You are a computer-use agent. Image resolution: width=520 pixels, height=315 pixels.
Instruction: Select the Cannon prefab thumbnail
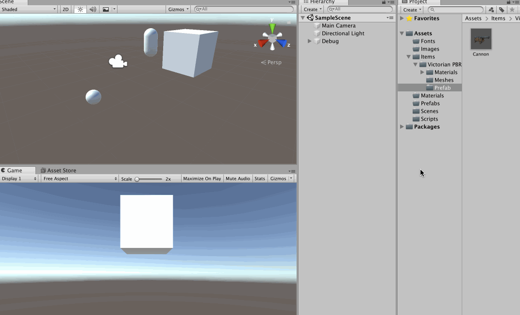(x=481, y=39)
